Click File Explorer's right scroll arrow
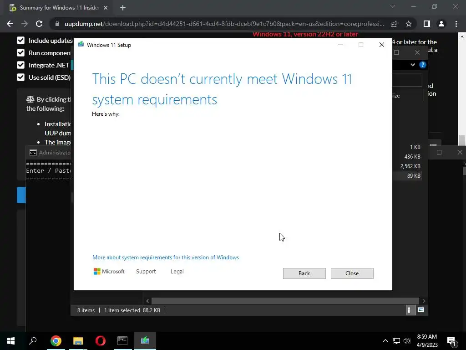Viewport: 466px width, 350px height. click(424, 301)
